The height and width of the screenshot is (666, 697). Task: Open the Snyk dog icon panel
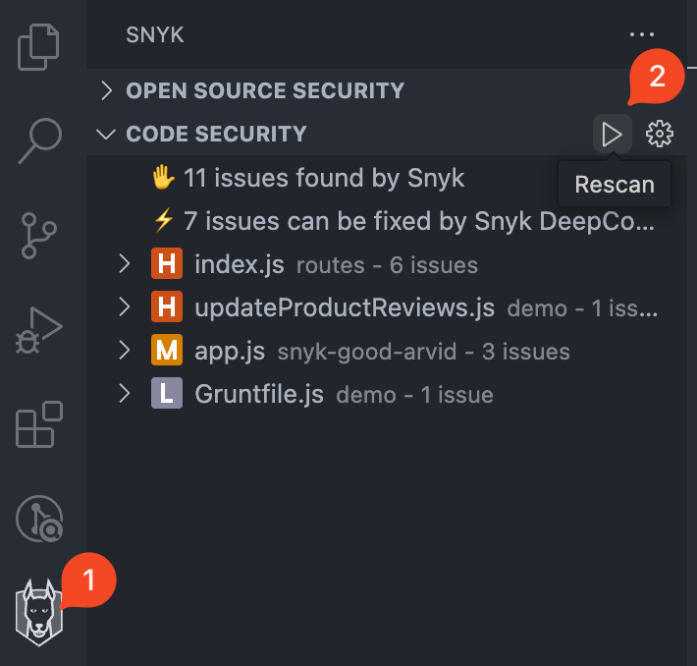pos(39,613)
